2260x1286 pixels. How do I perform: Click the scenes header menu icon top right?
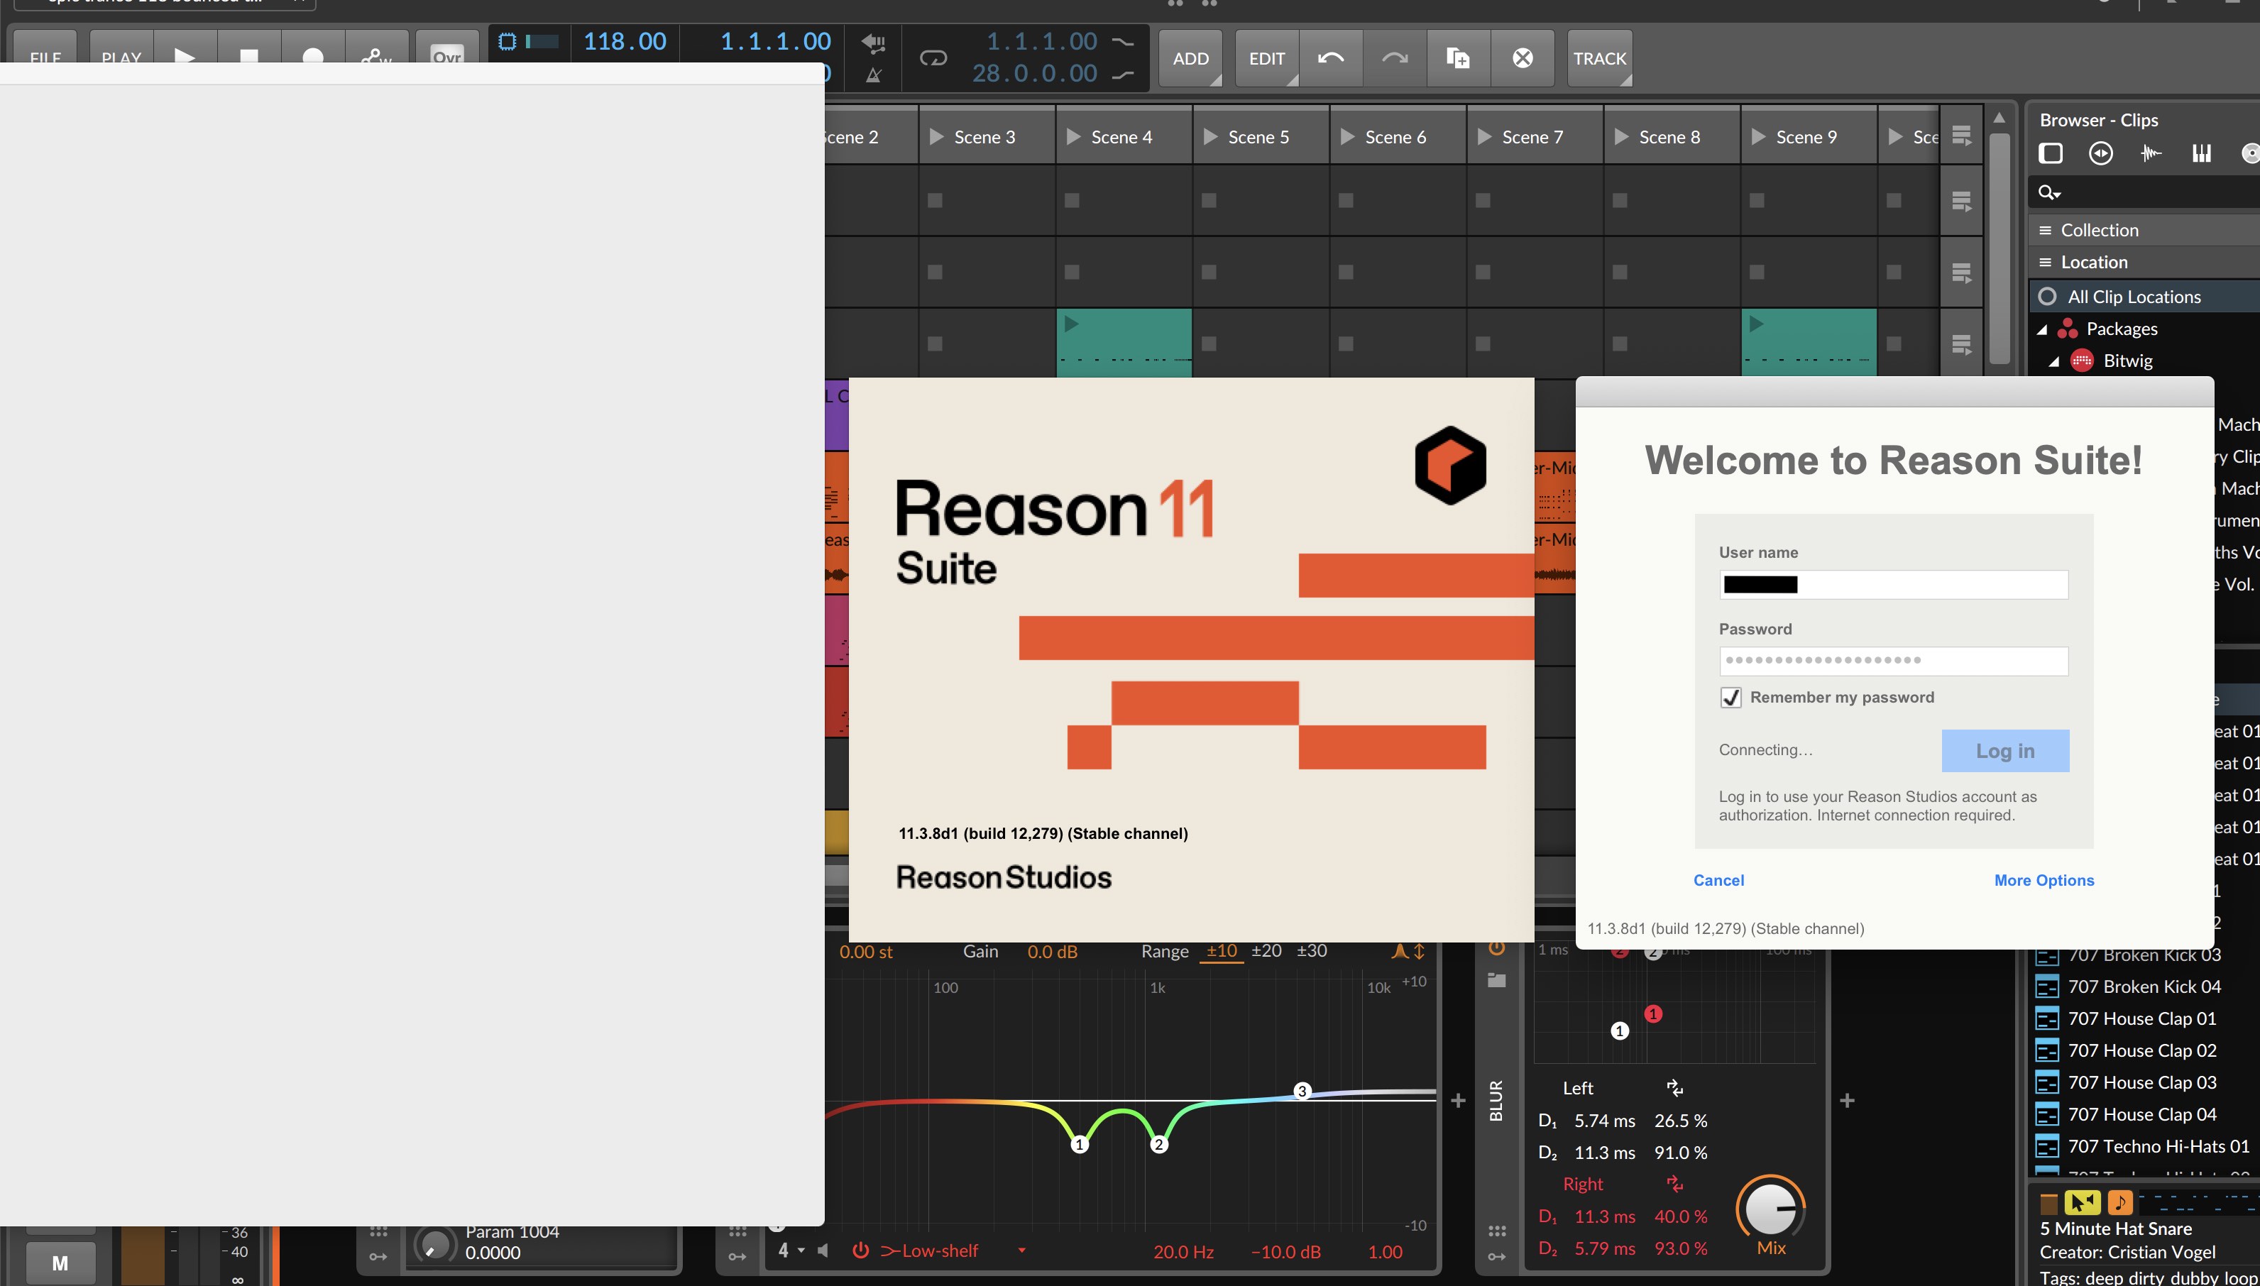click(x=1961, y=136)
